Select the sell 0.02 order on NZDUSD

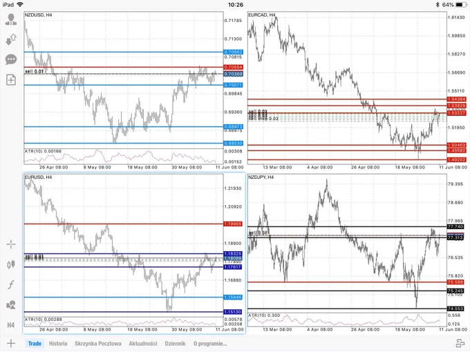point(35,71)
